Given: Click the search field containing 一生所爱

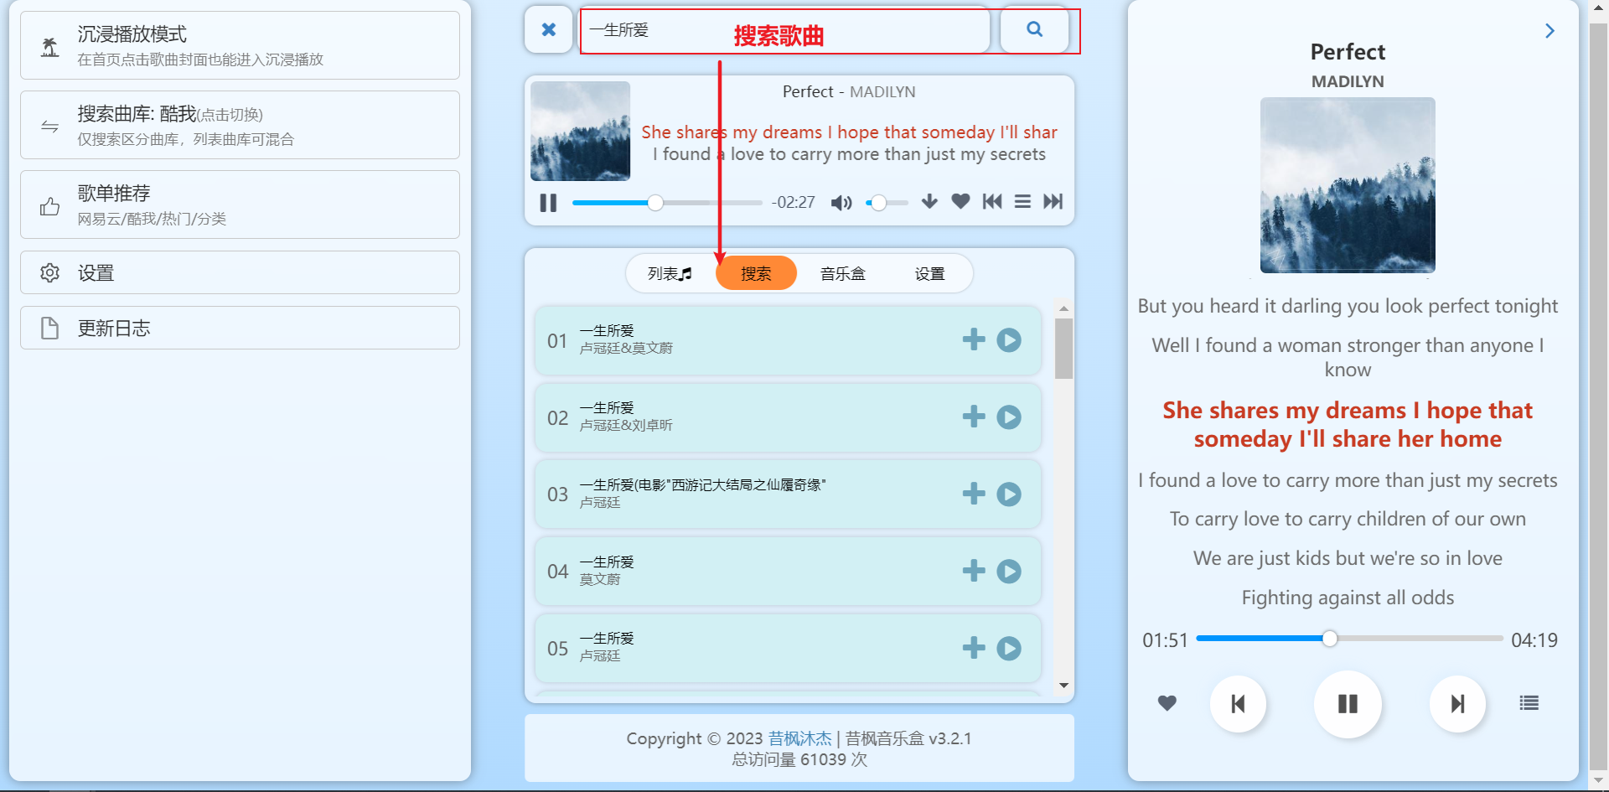Looking at the screenshot, I should click(785, 30).
